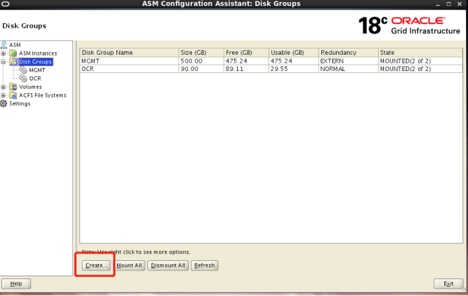Select ASM Instances in the tree
This screenshot has width=468, height=296.
tap(38, 53)
